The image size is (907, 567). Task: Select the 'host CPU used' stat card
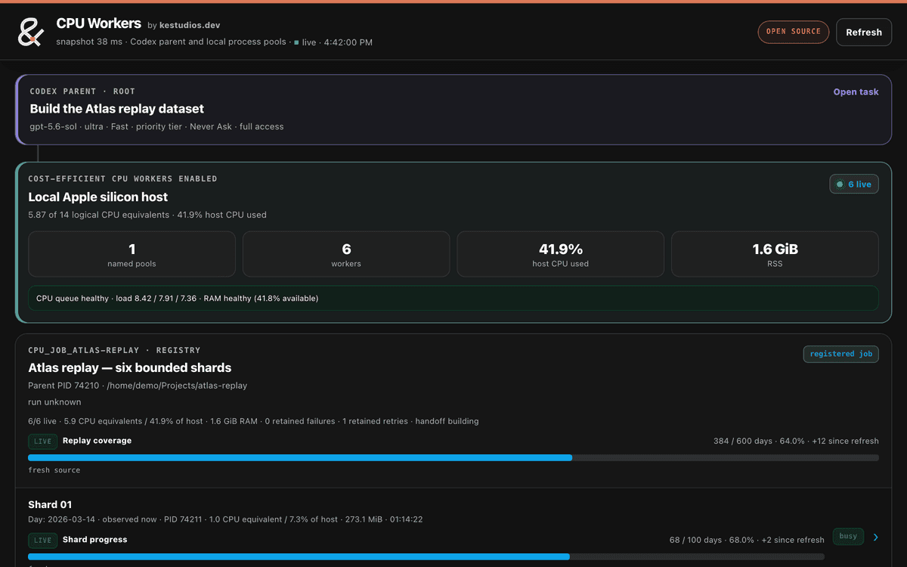[x=560, y=254]
